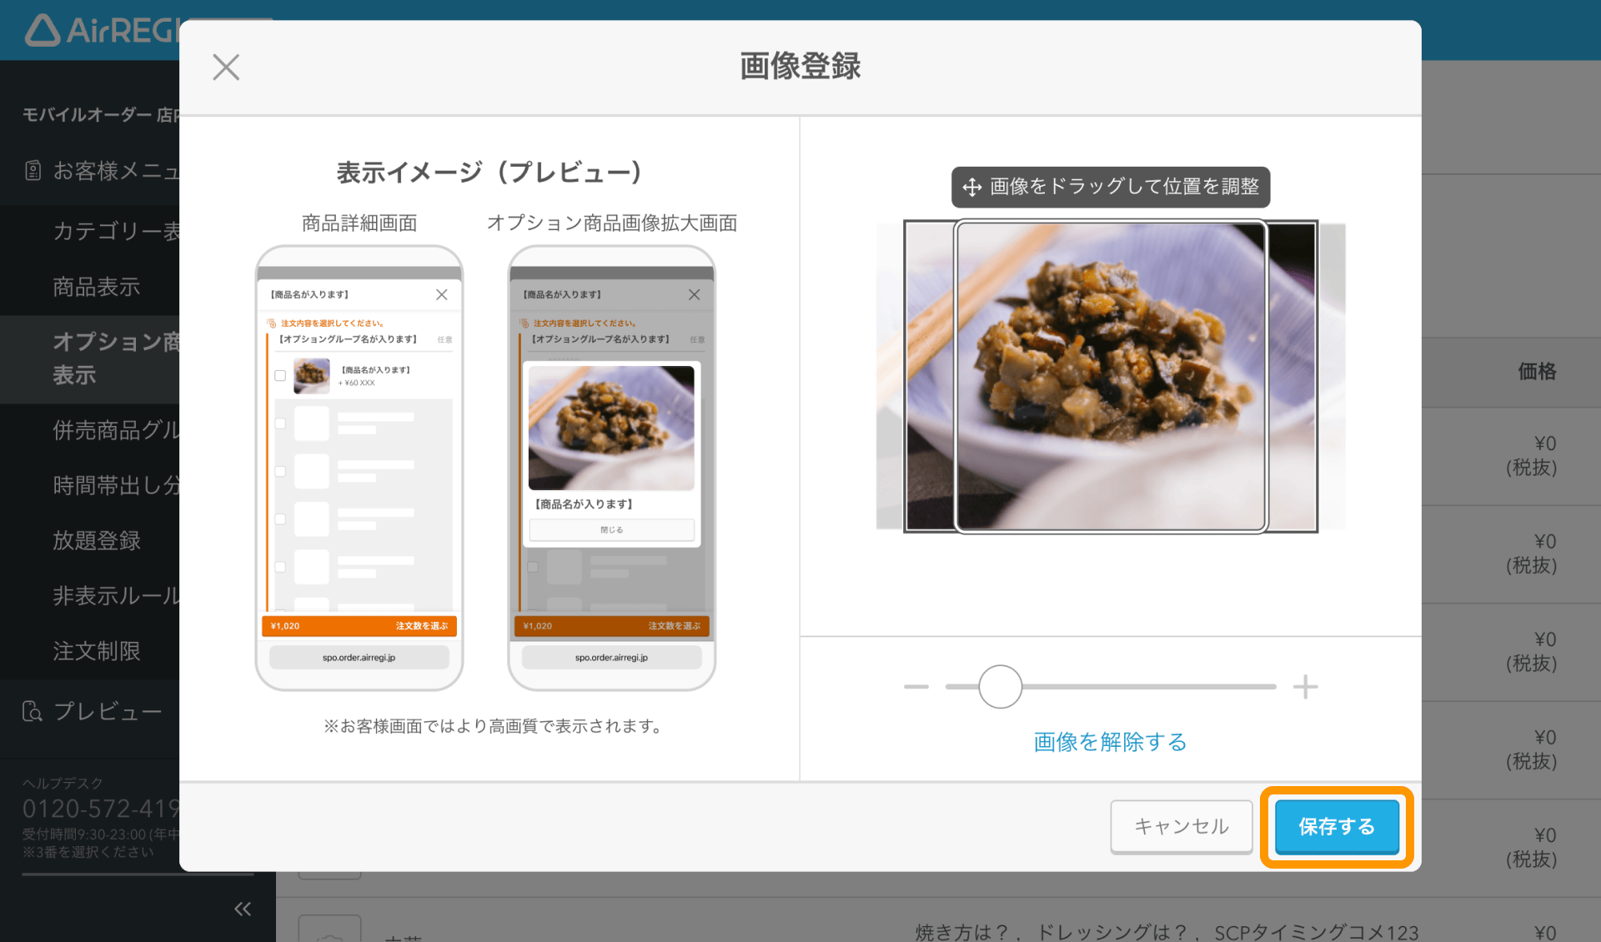Viewport: 1601px width, 942px height.
Task: Click the plus zoom-in icon
Action: point(1305,687)
